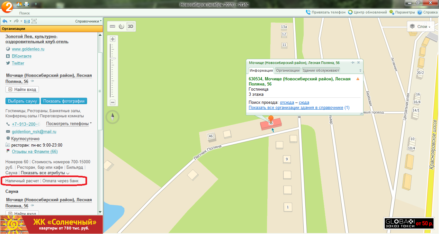439x234 pixels.
Task: Click the left panel scroll up arrow
Action: click(x=100, y=35)
